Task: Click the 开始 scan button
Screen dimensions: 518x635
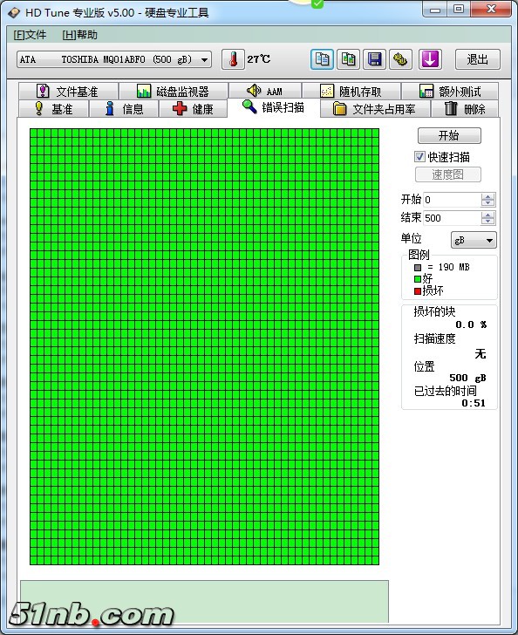Action: (449, 135)
